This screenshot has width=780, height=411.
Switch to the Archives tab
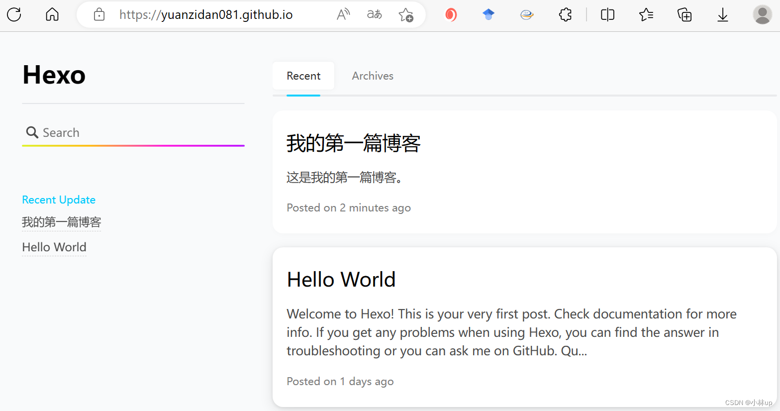[x=373, y=76]
